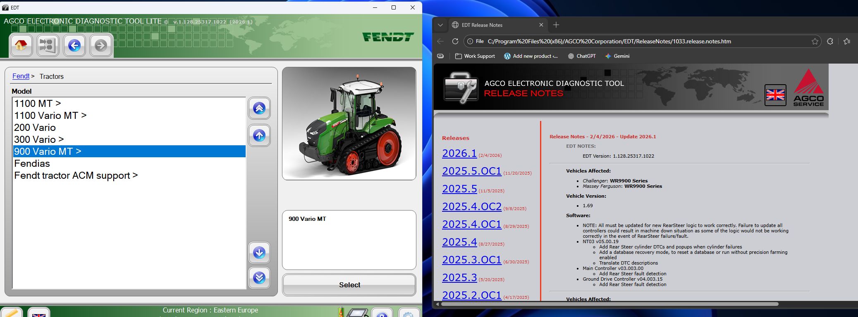Image resolution: width=858 pixels, height=317 pixels.
Task: Open the Add new product bookmark
Action: 531,56
